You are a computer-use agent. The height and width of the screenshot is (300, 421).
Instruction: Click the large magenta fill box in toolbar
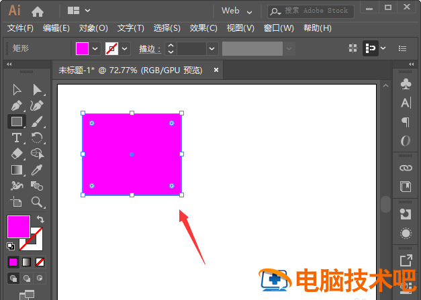coord(19,226)
